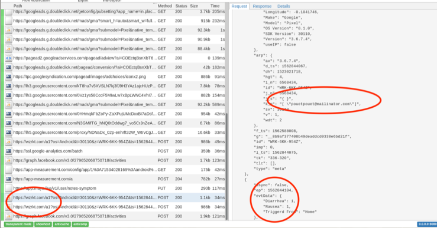Click the JS icon on the 92.2kb 589ms row

[x=8, y=104]
